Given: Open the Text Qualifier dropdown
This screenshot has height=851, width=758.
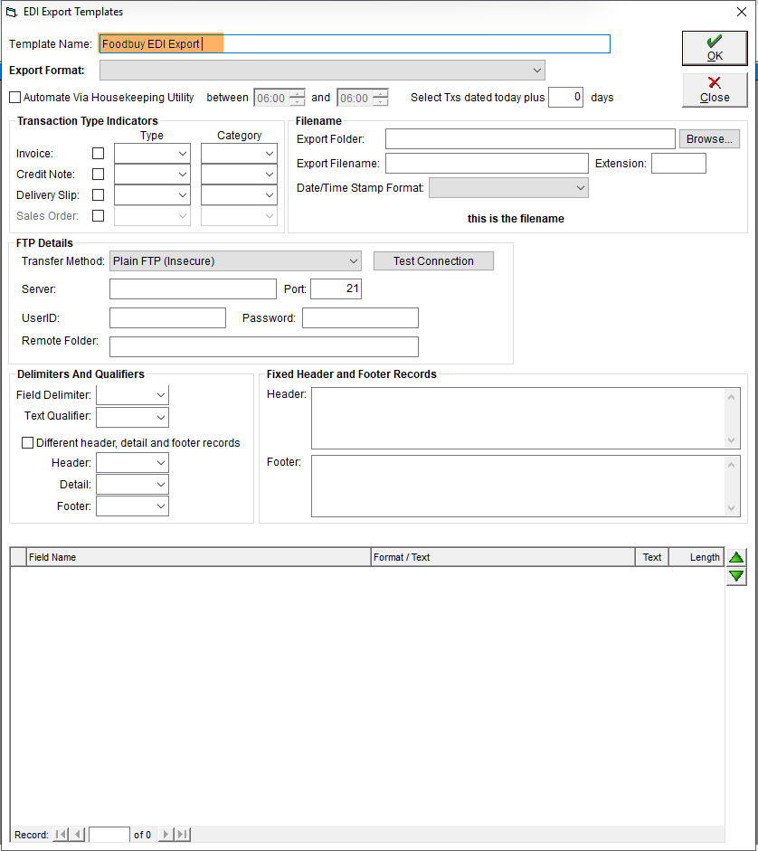Looking at the screenshot, I should 132,417.
